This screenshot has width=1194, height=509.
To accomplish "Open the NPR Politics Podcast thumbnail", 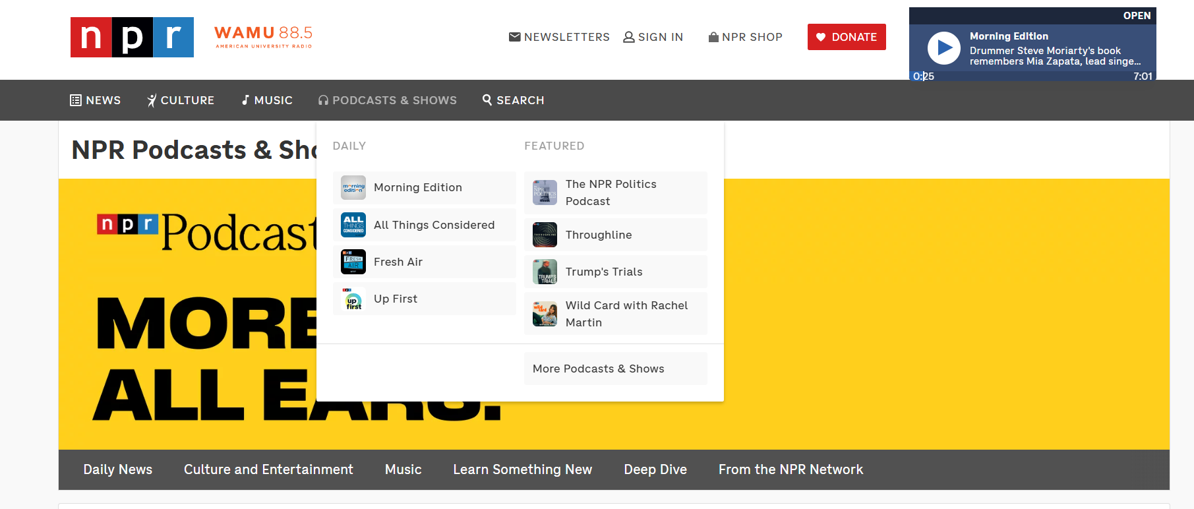I will coord(545,193).
